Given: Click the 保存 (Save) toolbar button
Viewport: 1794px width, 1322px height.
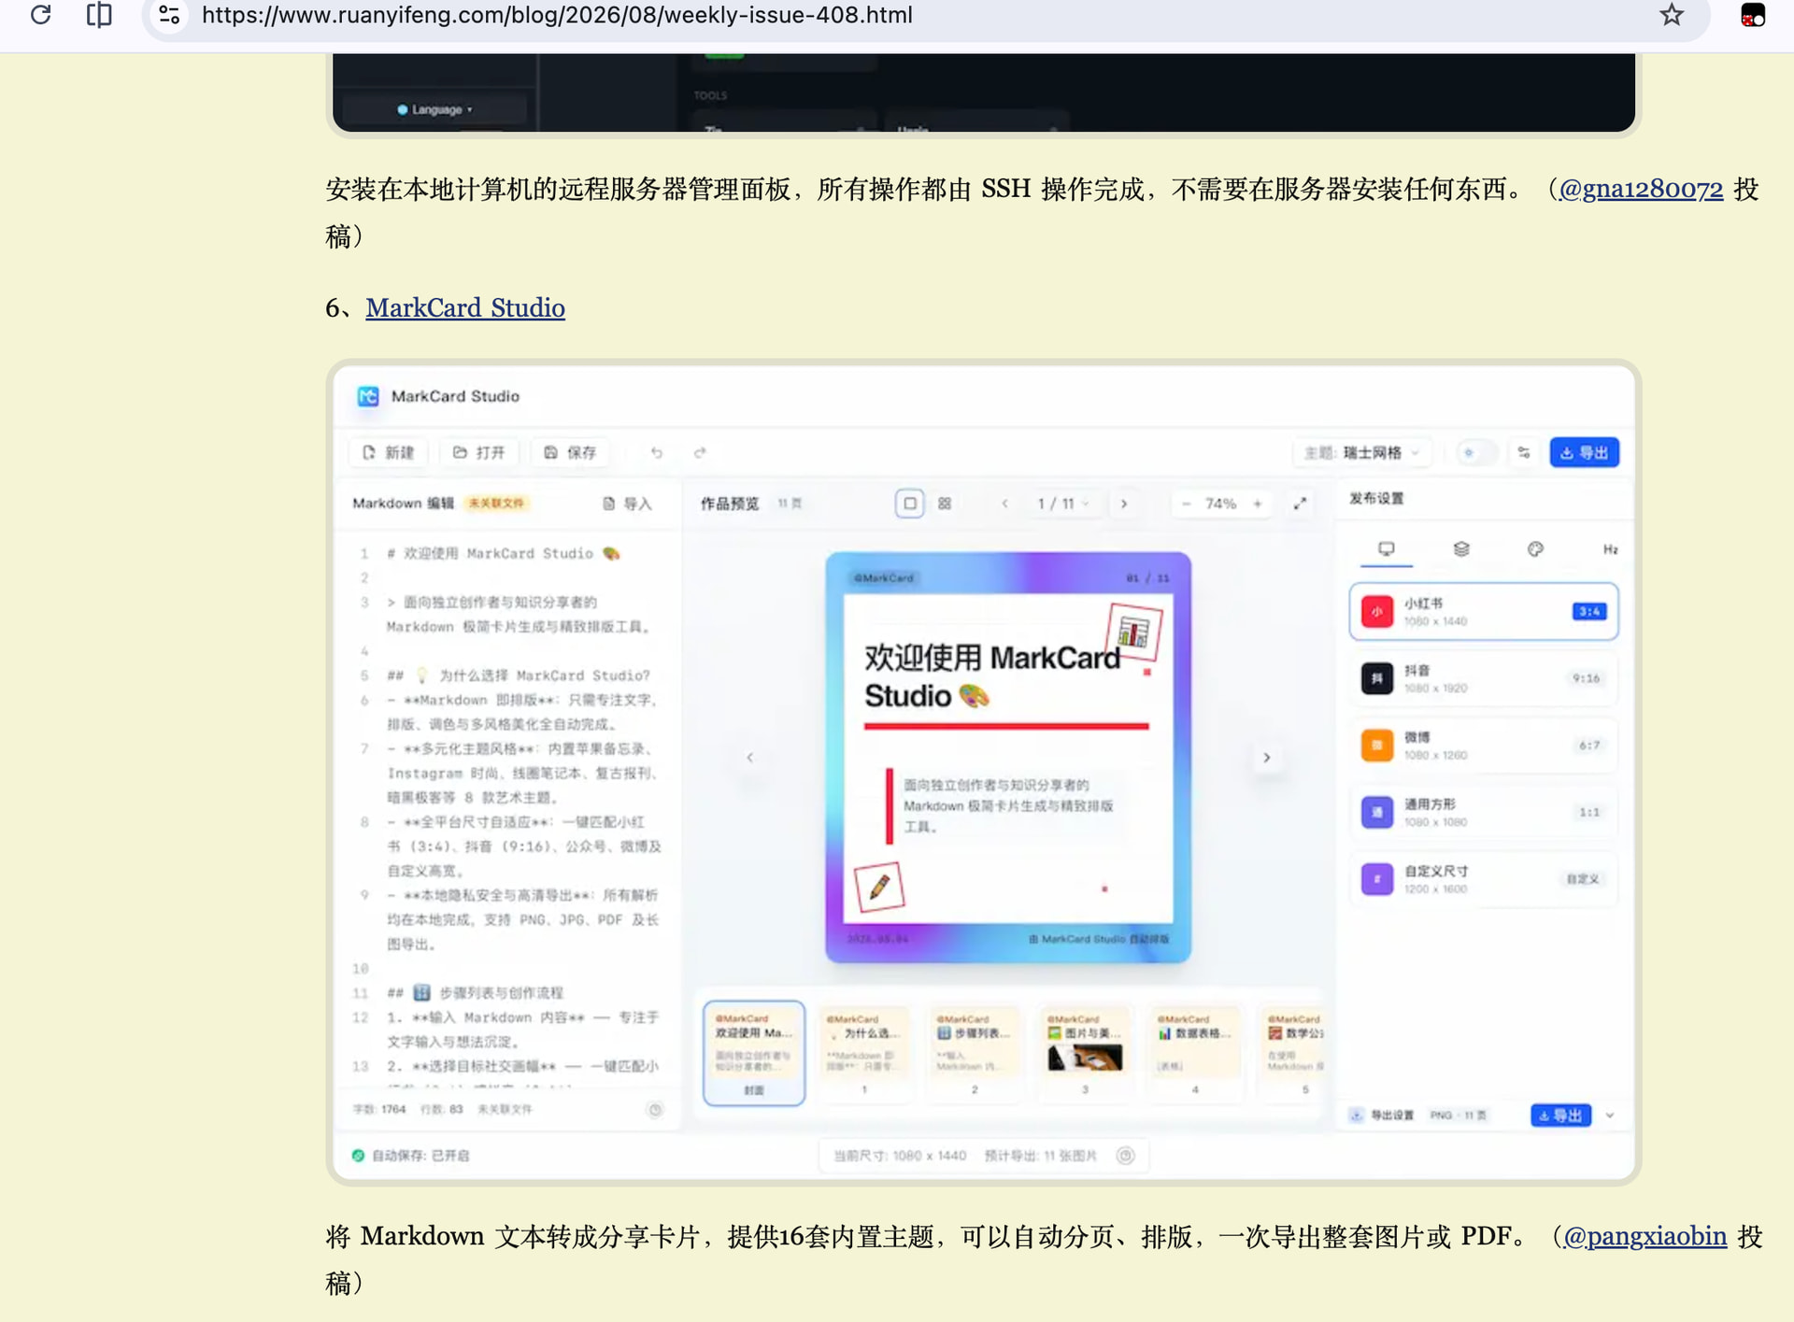Looking at the screenshot, I should pyautogui.click(x=570, y=452).
